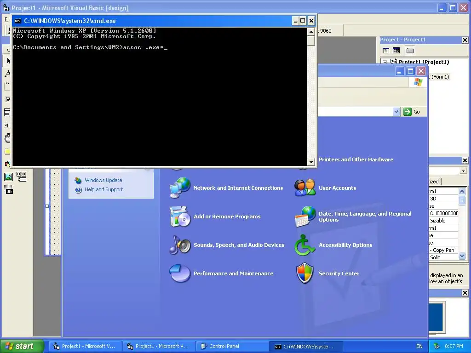Open Help and Support link
The width and height of the screenshot is (471, 353).
point(103,189)
